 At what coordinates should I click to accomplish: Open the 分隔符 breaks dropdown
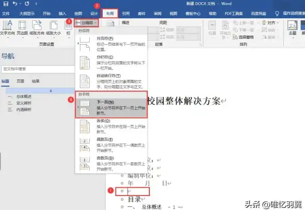(86, 23)
